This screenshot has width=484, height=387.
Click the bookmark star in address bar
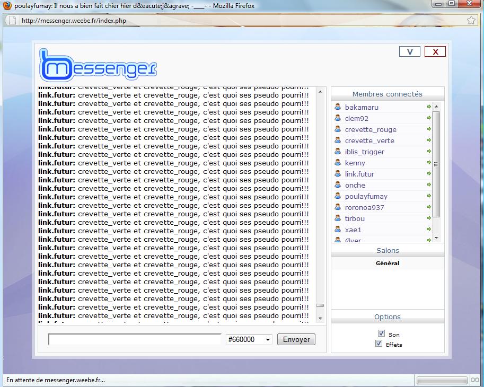[471, 21]
